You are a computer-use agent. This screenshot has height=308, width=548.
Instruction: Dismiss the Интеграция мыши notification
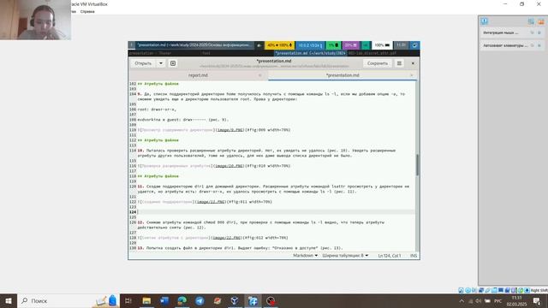pyautogui.click(x=539, y=33)
